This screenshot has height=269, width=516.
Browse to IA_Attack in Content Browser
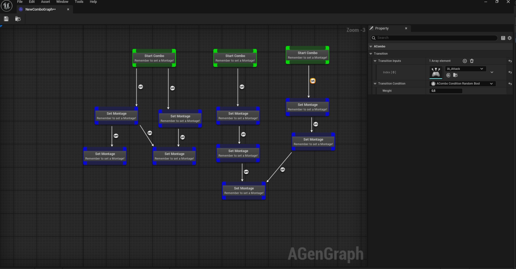(x=455, y=75)
